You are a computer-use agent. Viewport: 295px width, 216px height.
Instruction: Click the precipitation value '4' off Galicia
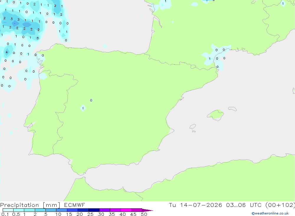click(7, 52)
